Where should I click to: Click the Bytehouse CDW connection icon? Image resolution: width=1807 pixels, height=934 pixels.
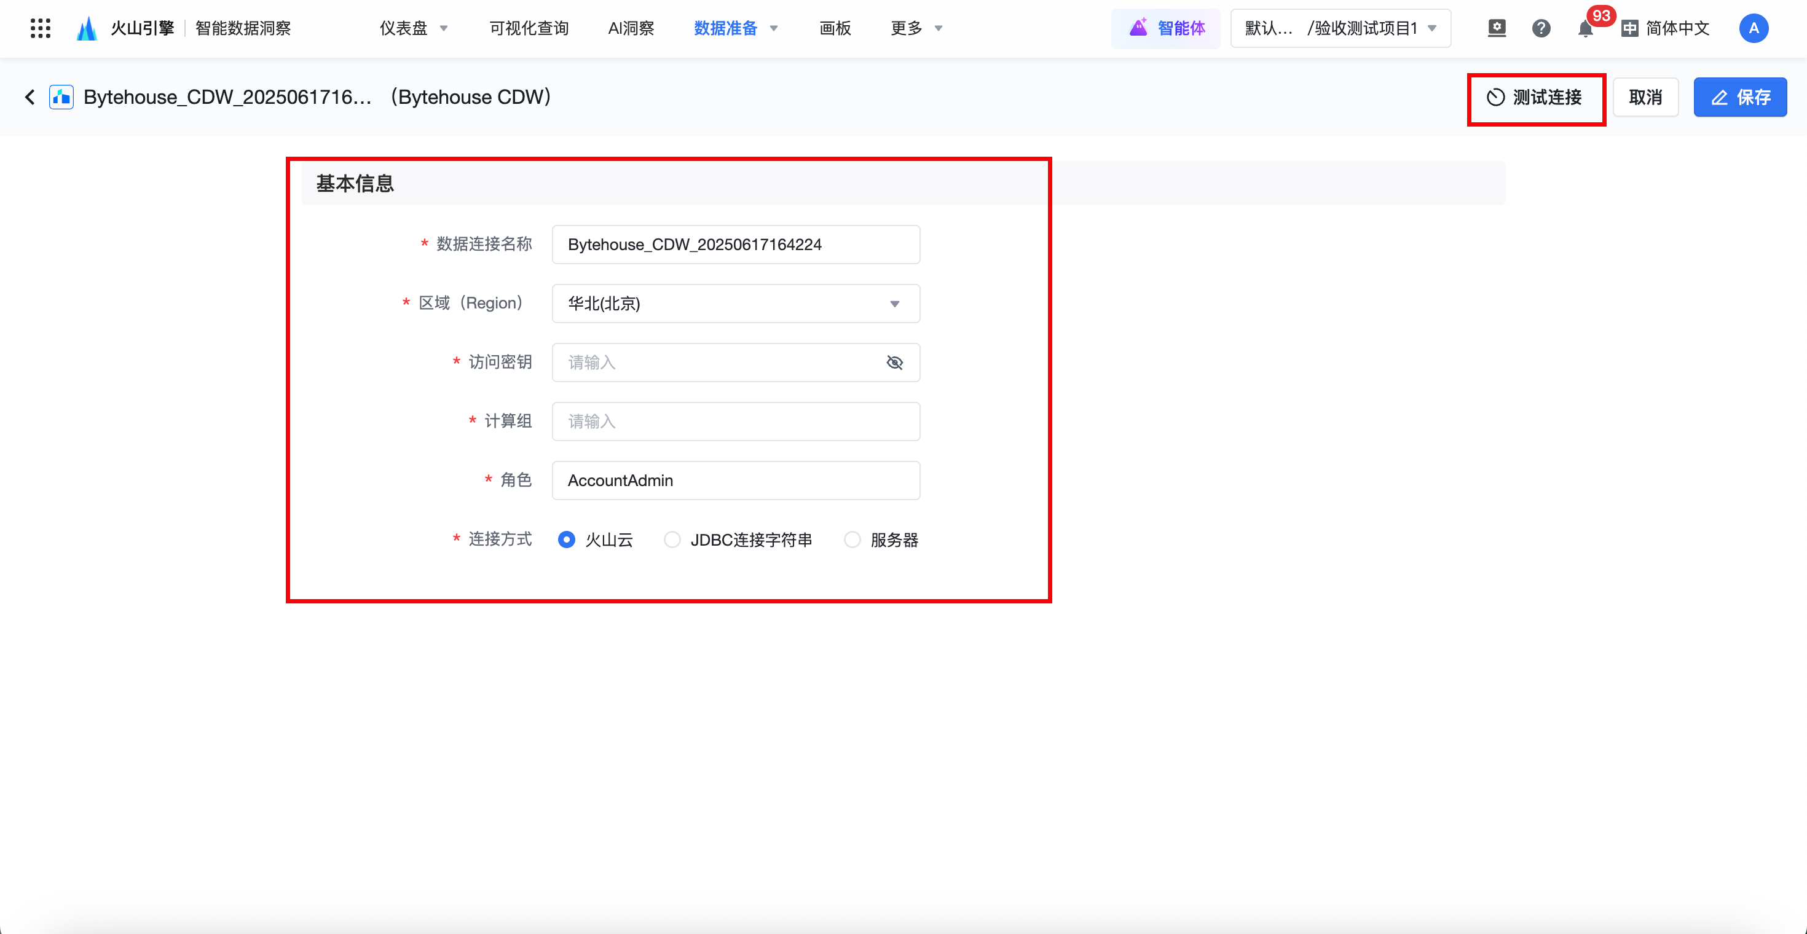61,96
